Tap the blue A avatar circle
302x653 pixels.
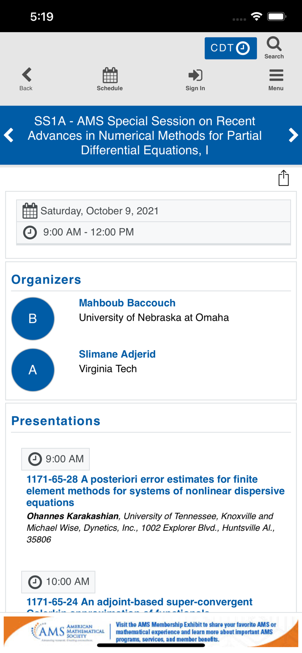tap(33, 370)
